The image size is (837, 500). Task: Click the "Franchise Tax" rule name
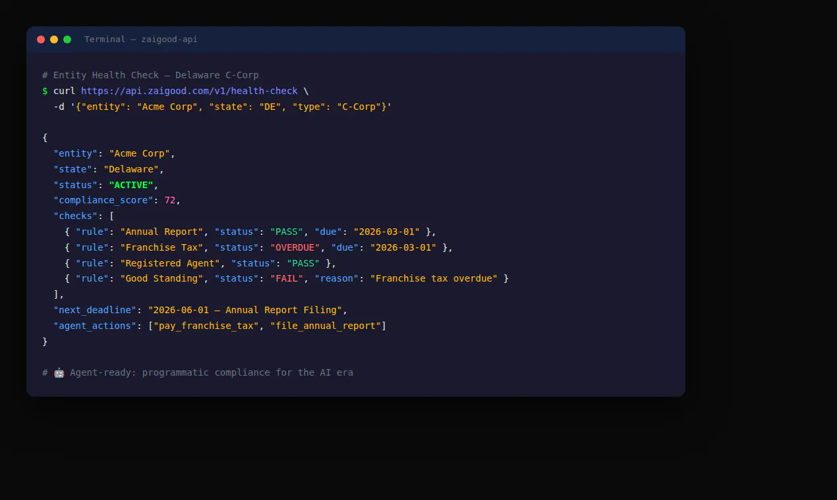tap(161, 247)
